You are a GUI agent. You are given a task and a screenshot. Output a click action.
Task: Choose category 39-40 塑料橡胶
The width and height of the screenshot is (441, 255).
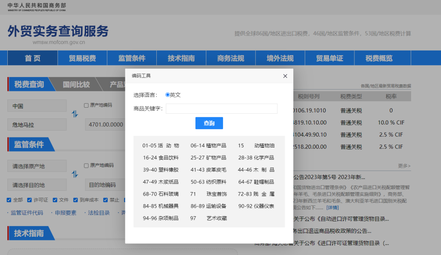161,170
